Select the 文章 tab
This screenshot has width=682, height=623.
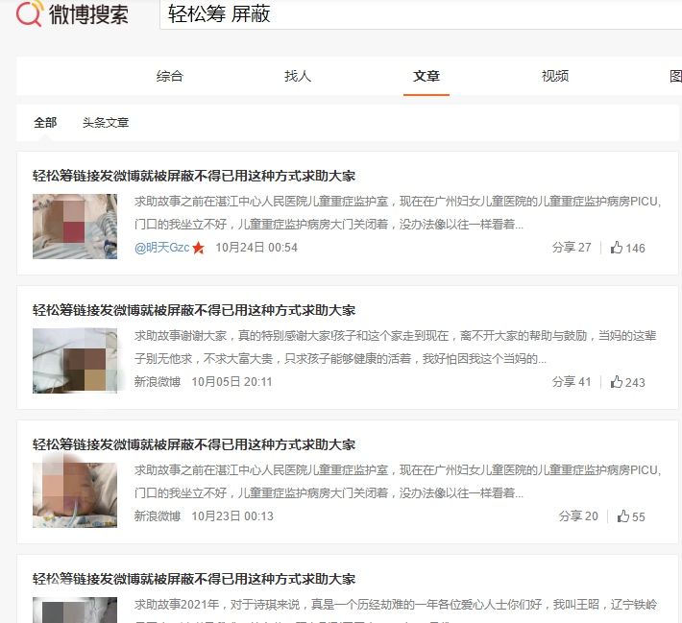pos(426,76)
